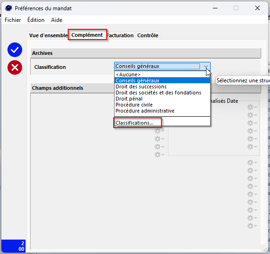Open the lowest gear icon in middle column
This screenshot has height=254, width=270.
click(159, 154)
